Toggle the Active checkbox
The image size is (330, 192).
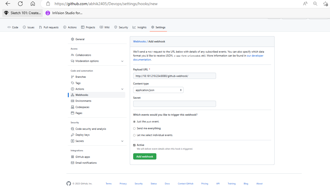coord(134,145)
